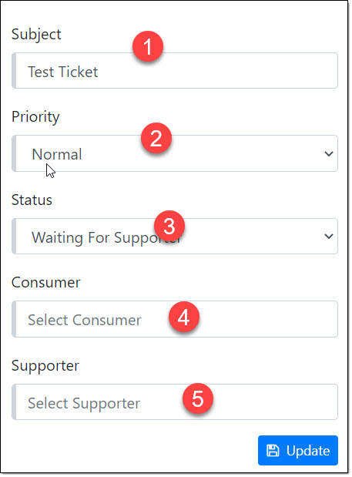Image resolution: width=352 pixels, height=477 pixels.
Task: Click the red number 3 badge
Action: coord(169,226)
